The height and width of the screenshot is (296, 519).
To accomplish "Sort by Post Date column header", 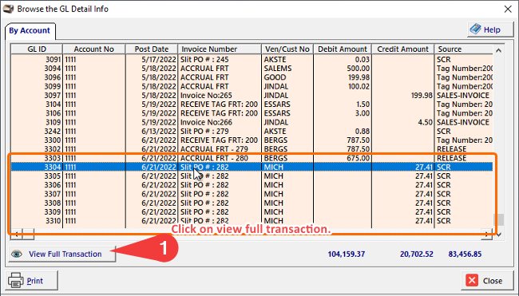I will coord(151,49).
